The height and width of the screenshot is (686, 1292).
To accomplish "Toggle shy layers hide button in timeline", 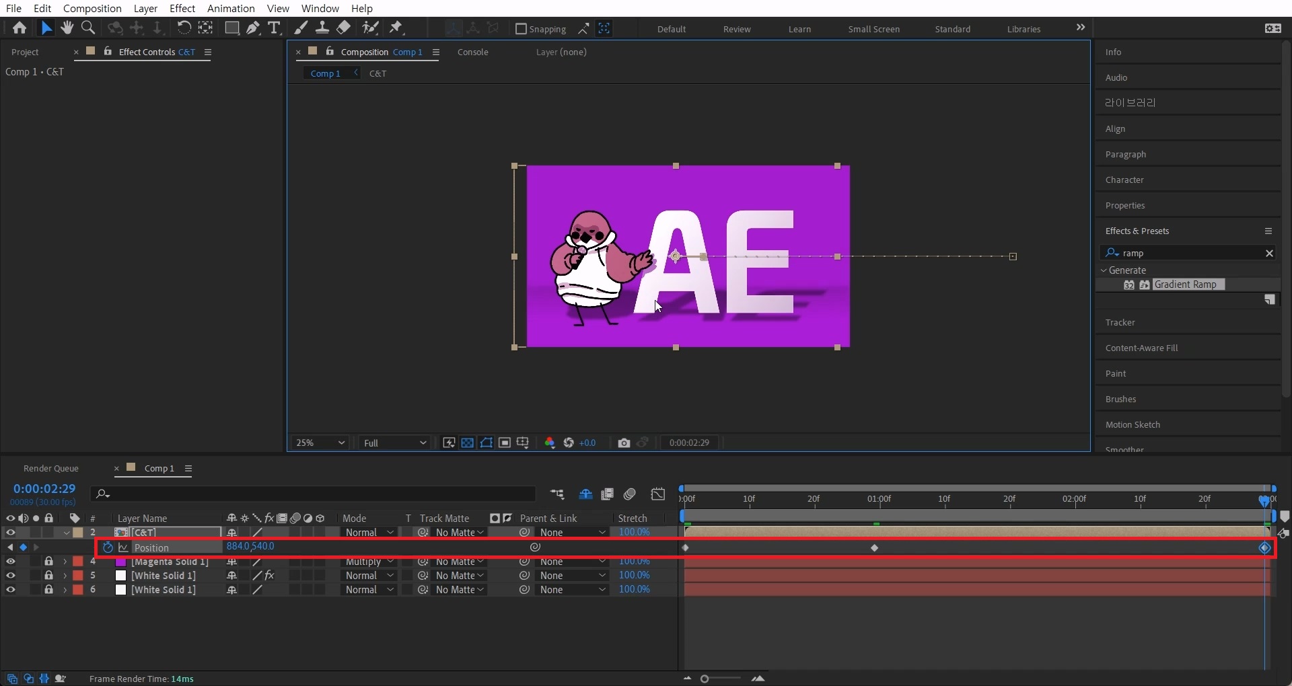I will (x=585, y=494).
